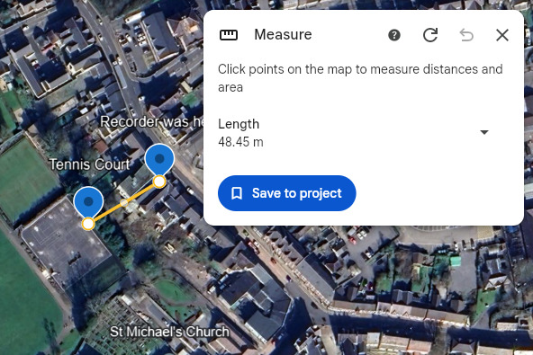Close the Measure panel
Viewport: 533px width, 355px height.
tap(502, 35)
